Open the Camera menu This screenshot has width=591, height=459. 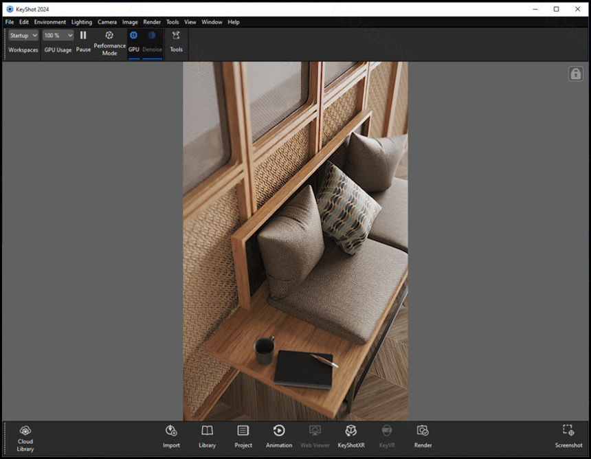(x=107, y=22)
